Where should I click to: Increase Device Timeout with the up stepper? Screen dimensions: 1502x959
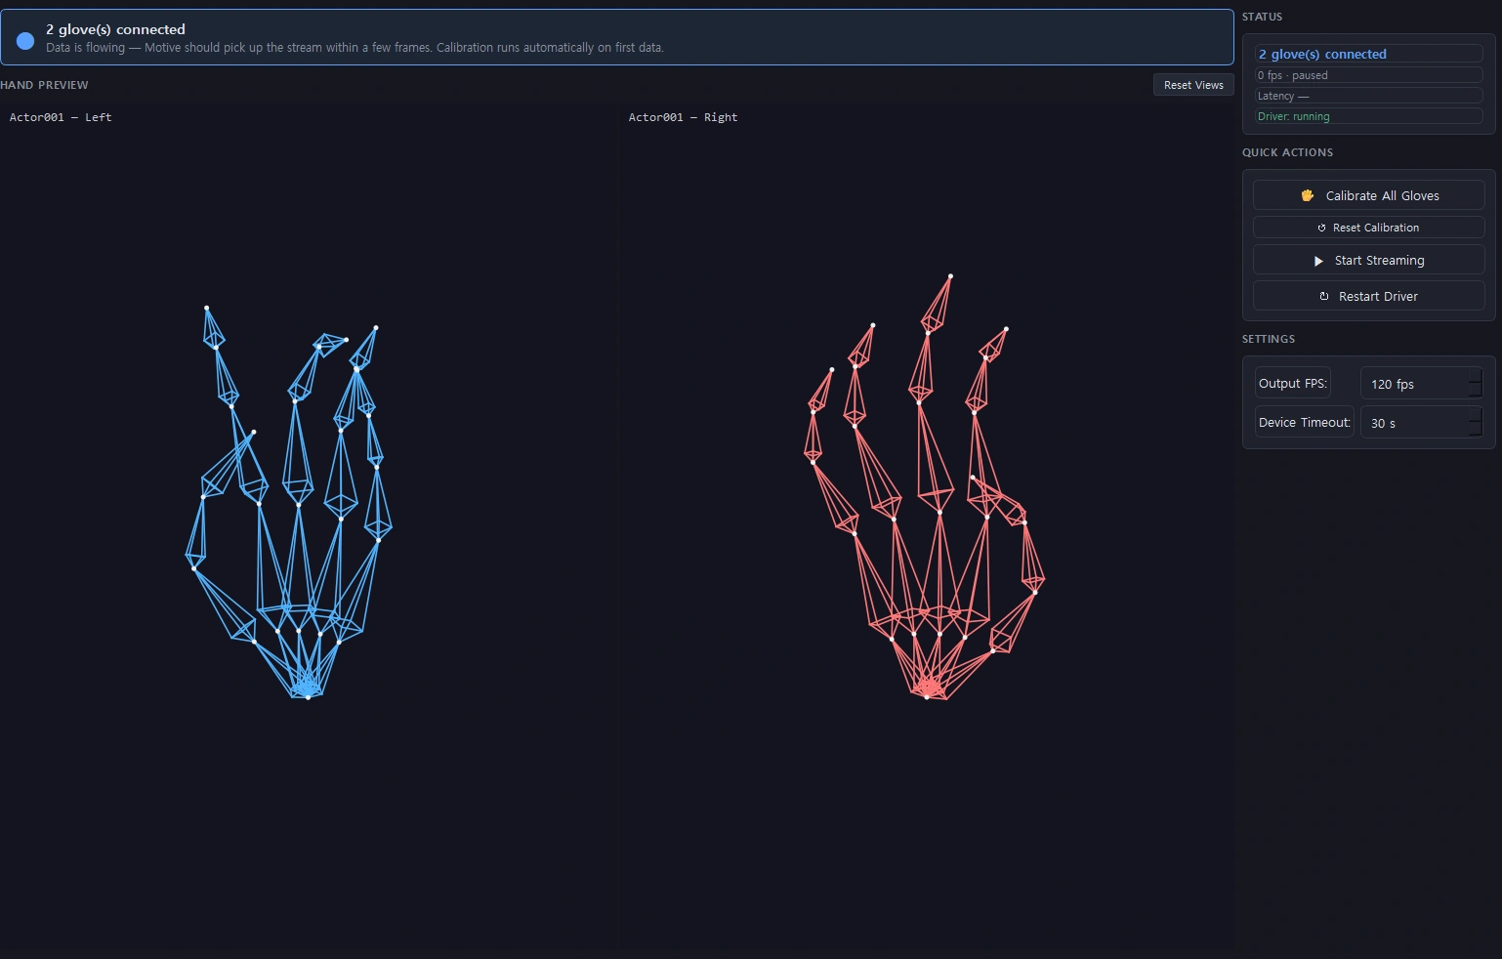pyautogui.click(x=1476, y=415)
